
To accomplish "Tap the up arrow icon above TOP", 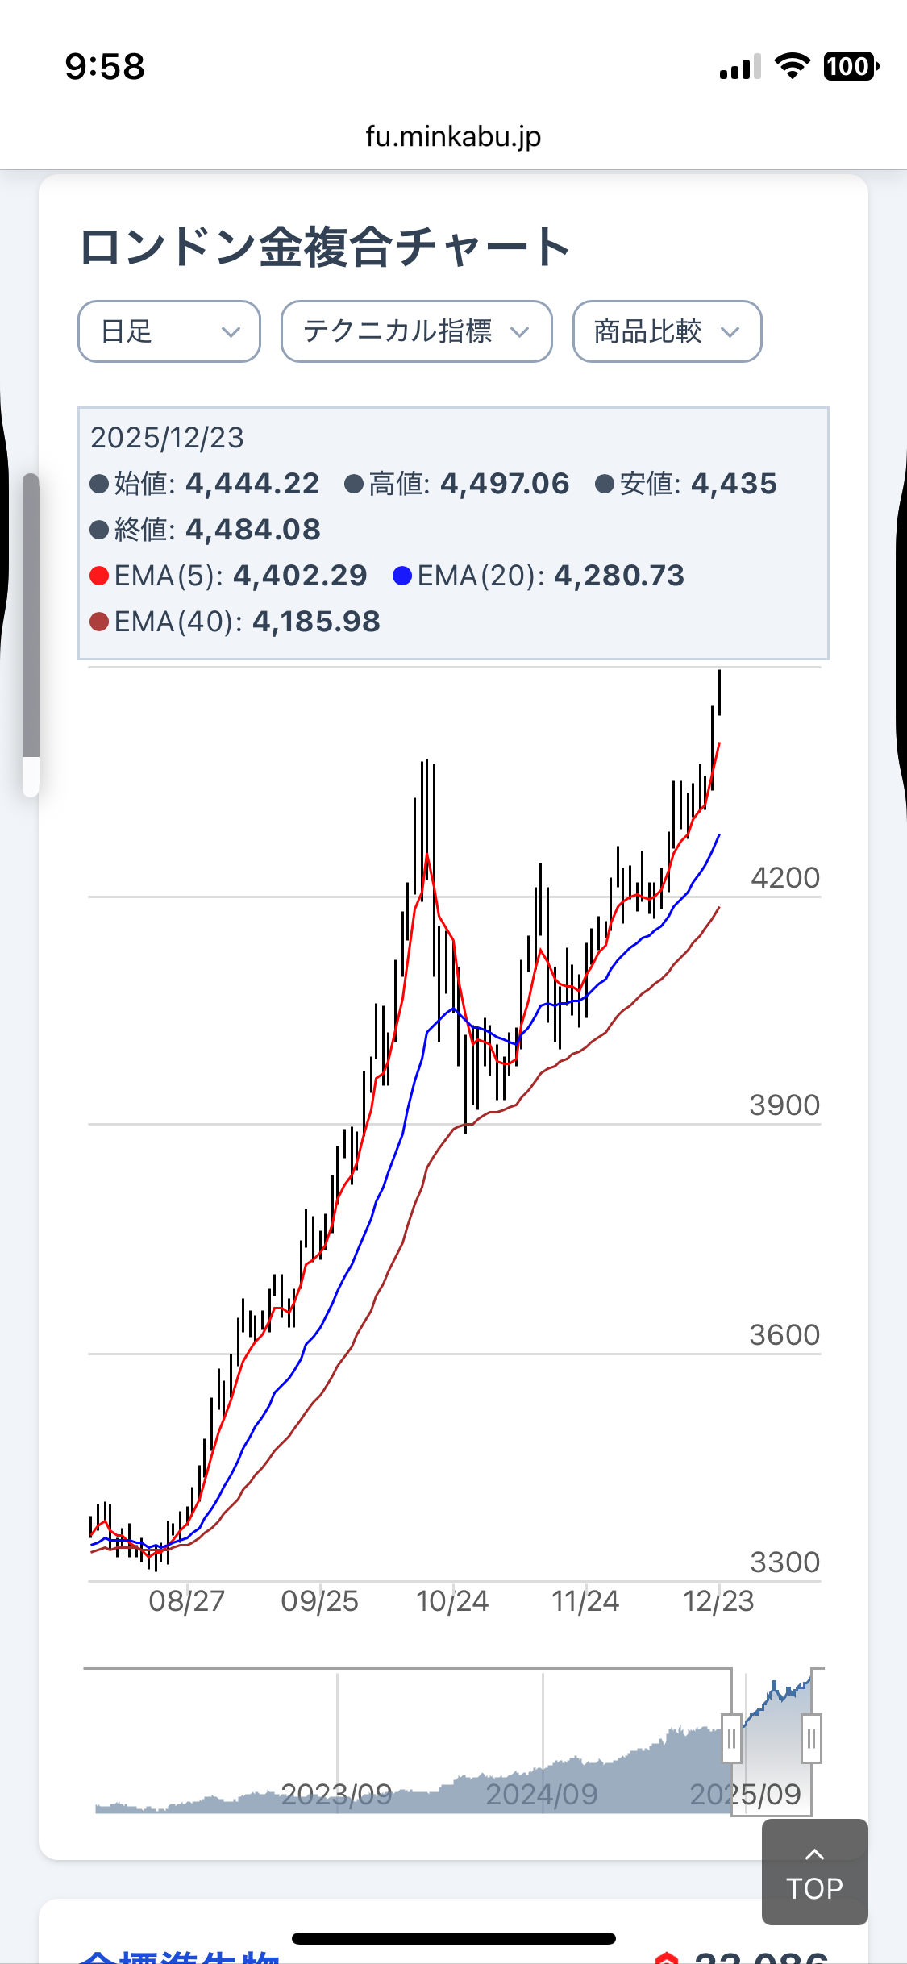I will pyautogui.click(x=814, y=1854).
